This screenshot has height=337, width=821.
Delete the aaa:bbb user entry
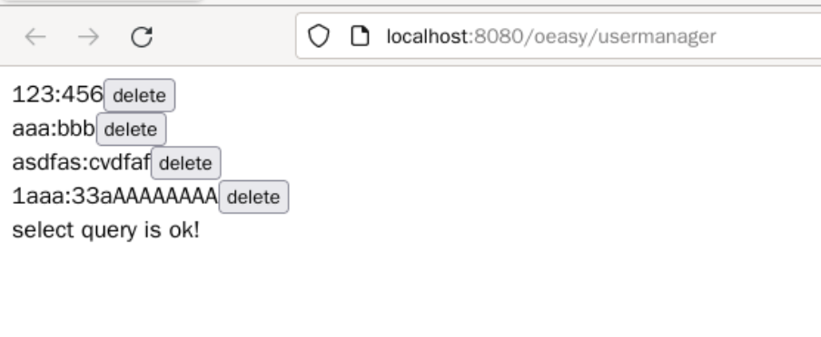click(131, 130)
